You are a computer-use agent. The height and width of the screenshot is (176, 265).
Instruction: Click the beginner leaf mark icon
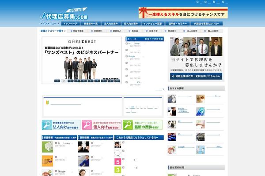coord(47,103)
